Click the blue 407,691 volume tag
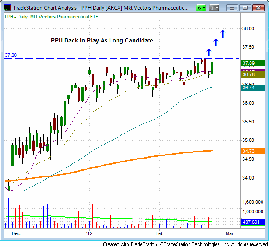 [252, 222]
